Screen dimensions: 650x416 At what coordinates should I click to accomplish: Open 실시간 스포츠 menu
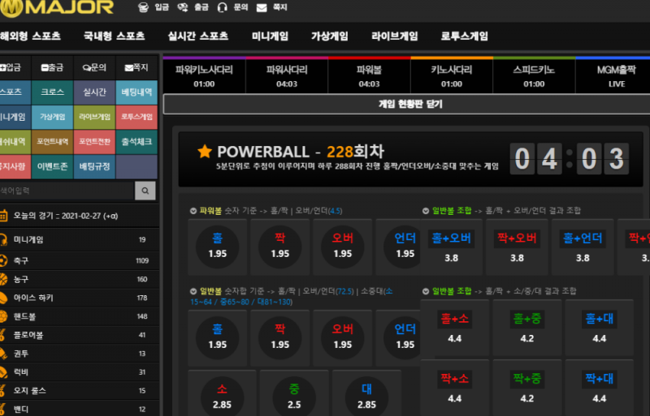197,36
